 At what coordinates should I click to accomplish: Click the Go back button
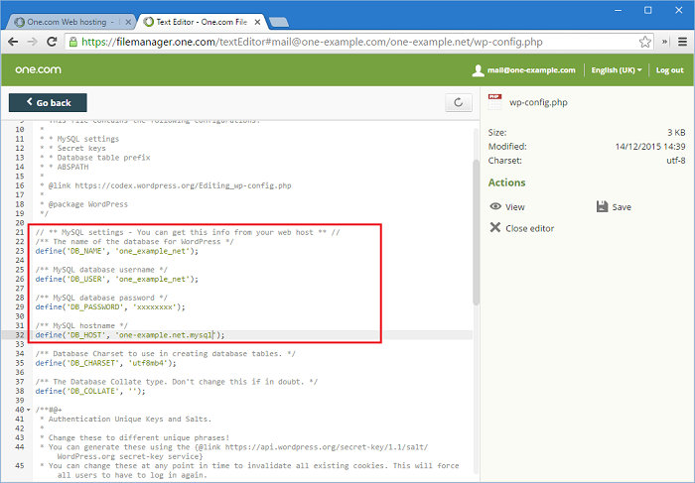coord(48,103)
